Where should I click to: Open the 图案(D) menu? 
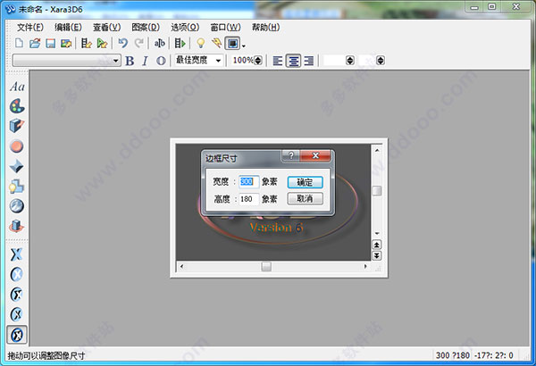pos(146,28)
